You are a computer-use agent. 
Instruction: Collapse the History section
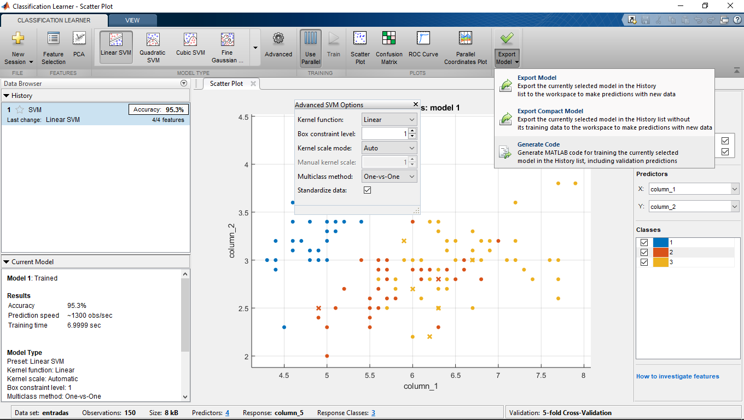pos(7,96)
